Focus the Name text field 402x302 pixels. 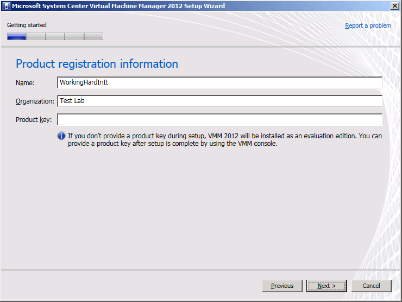point(219,82)
